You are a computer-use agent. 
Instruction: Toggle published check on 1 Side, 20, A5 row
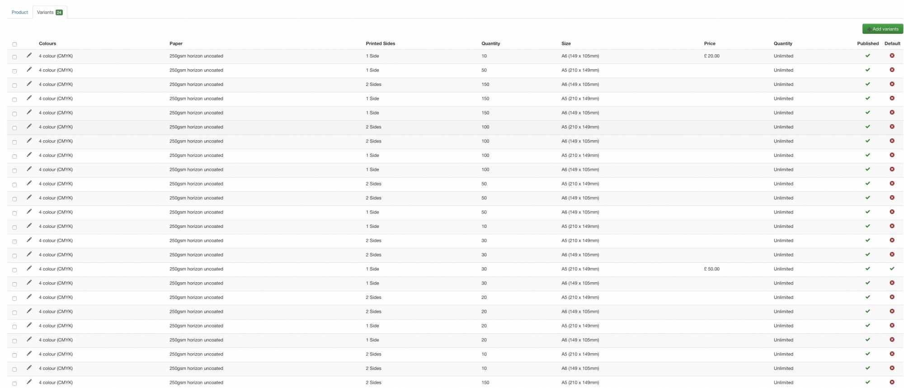(x=867, y=326)
